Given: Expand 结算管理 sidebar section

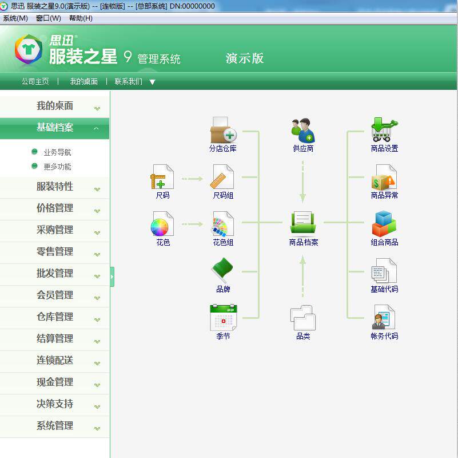Looking at the screenshot, I should click(x=55, y=339).
